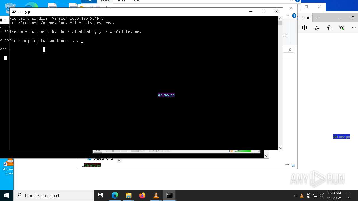Open Edge Settings and more menu
This screenshot has height=201, width=358.
pyautogui.click(x=354, y=28)
